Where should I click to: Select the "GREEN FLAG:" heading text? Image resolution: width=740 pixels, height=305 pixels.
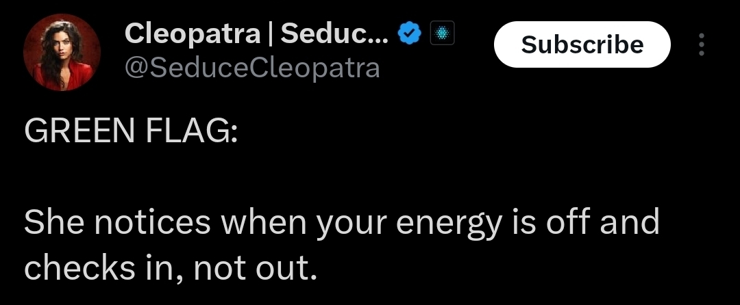click(131, 131)
